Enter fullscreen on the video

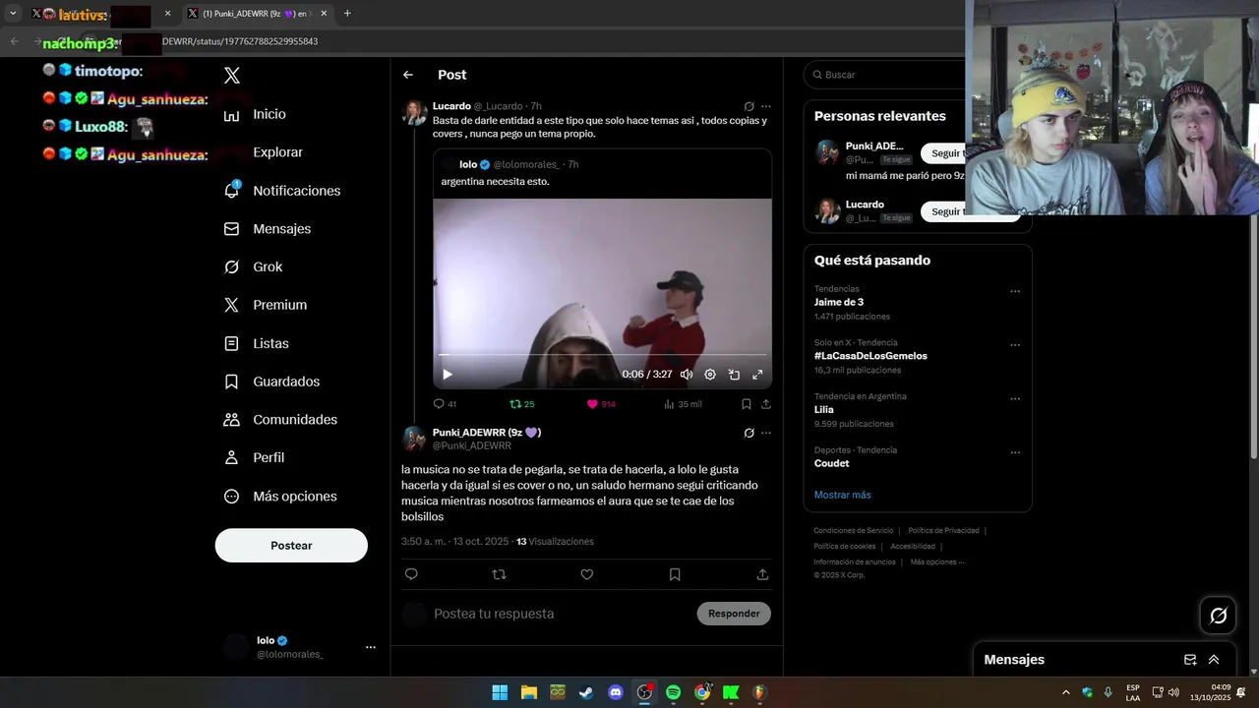tap(757, 375)
